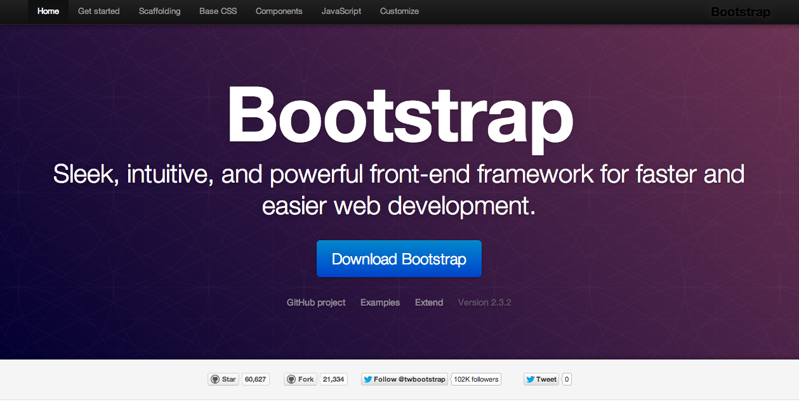Click the GitHub Star button
Image resolution: width=799 pixels, height=402 pixels.
223,379
